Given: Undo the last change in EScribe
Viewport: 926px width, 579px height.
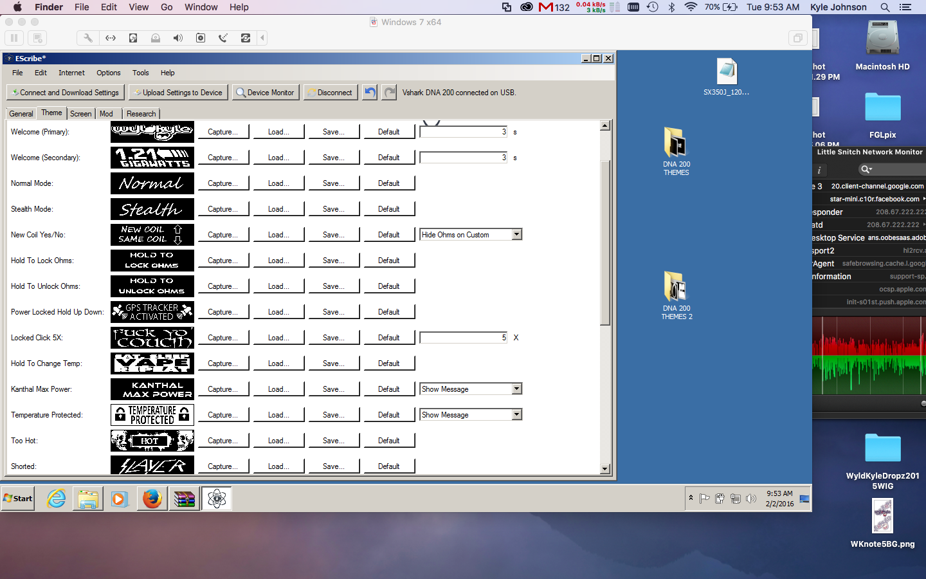Looking at the screenshot, I should [x=370, y=92].
